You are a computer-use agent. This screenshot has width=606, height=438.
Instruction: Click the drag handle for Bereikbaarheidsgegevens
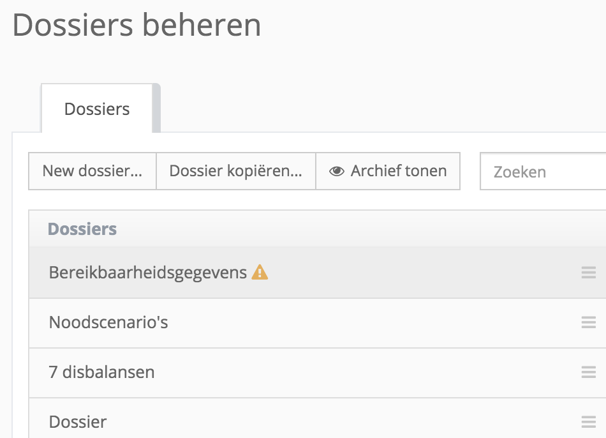point(588,273)
